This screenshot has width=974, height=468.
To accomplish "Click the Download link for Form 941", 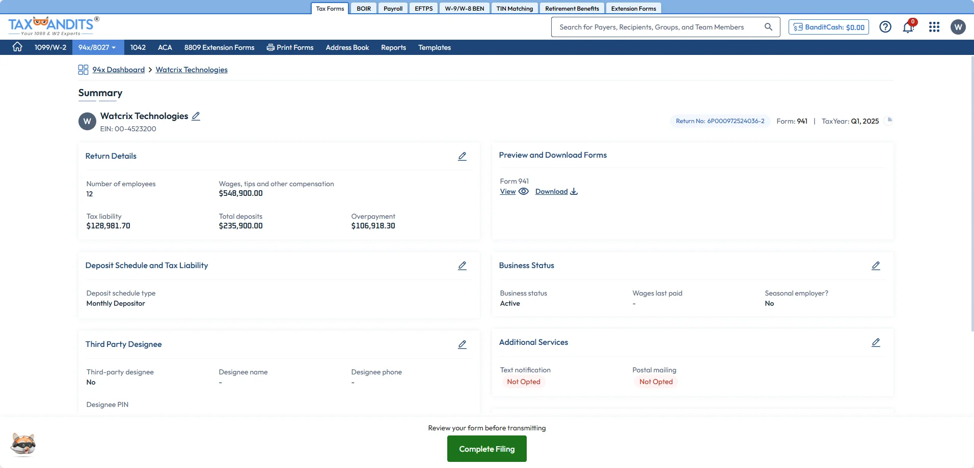I will coord(551,191).
